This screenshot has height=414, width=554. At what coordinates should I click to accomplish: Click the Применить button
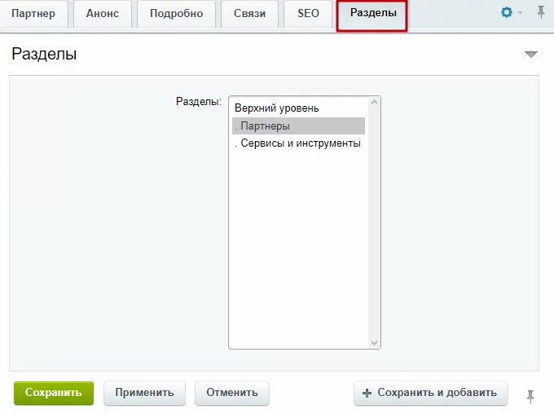144,393
